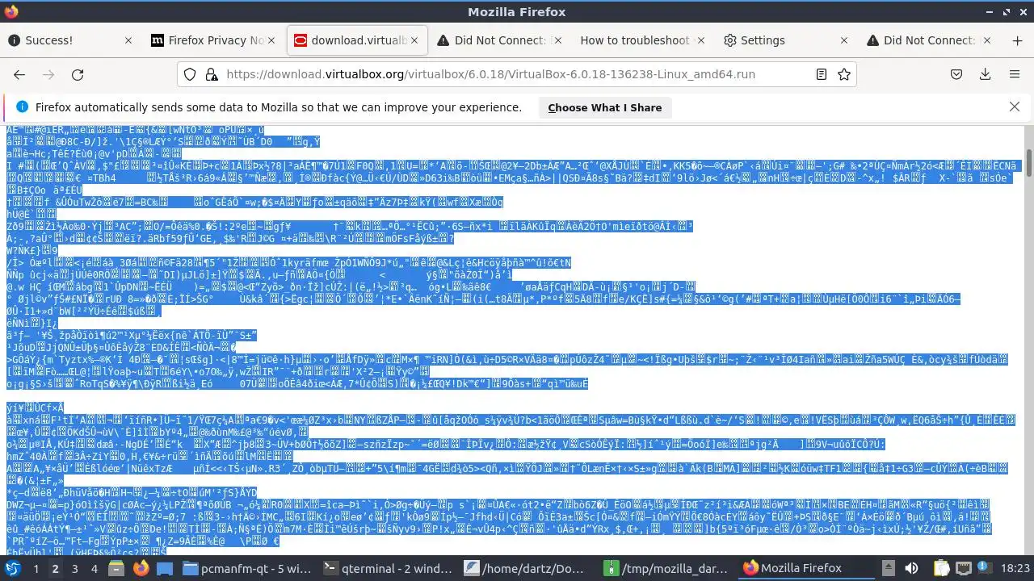Launch Firefox from the panel quicklaunch
This screenshot has width=1034, height=581.
pos(141,568)
